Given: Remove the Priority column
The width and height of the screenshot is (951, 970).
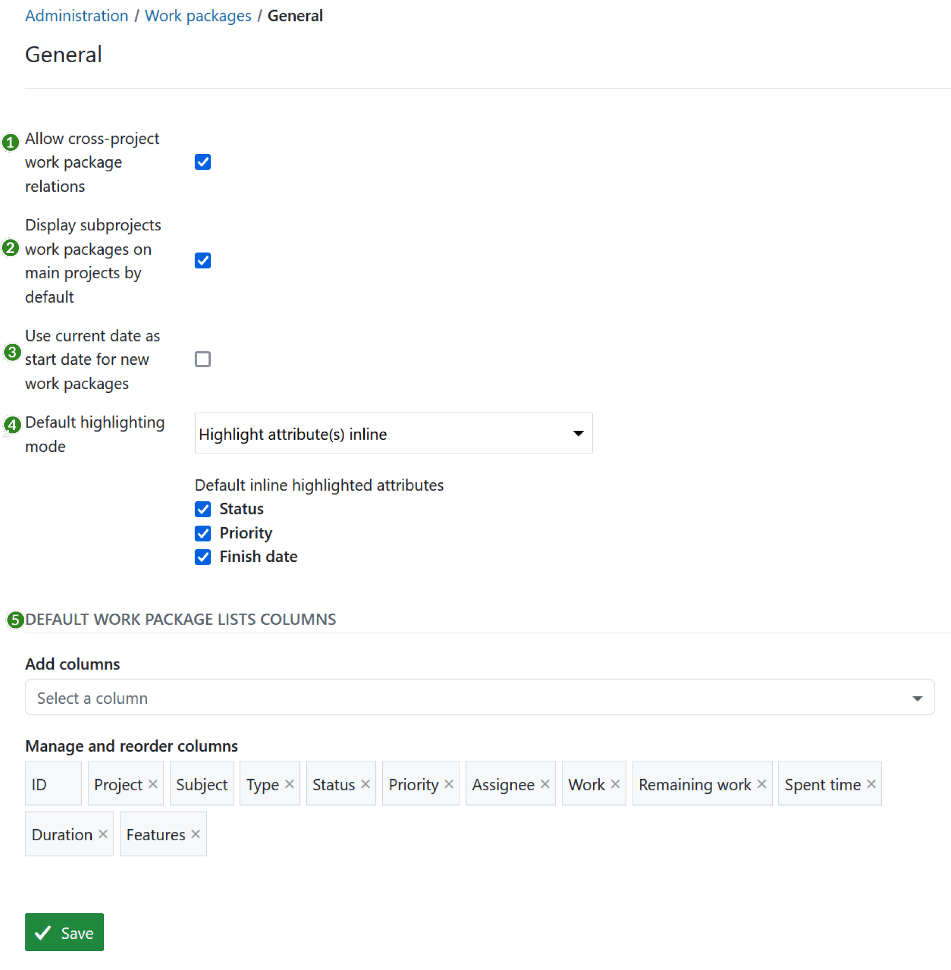Looking at the screenshot, I should [x=450, y=784].
